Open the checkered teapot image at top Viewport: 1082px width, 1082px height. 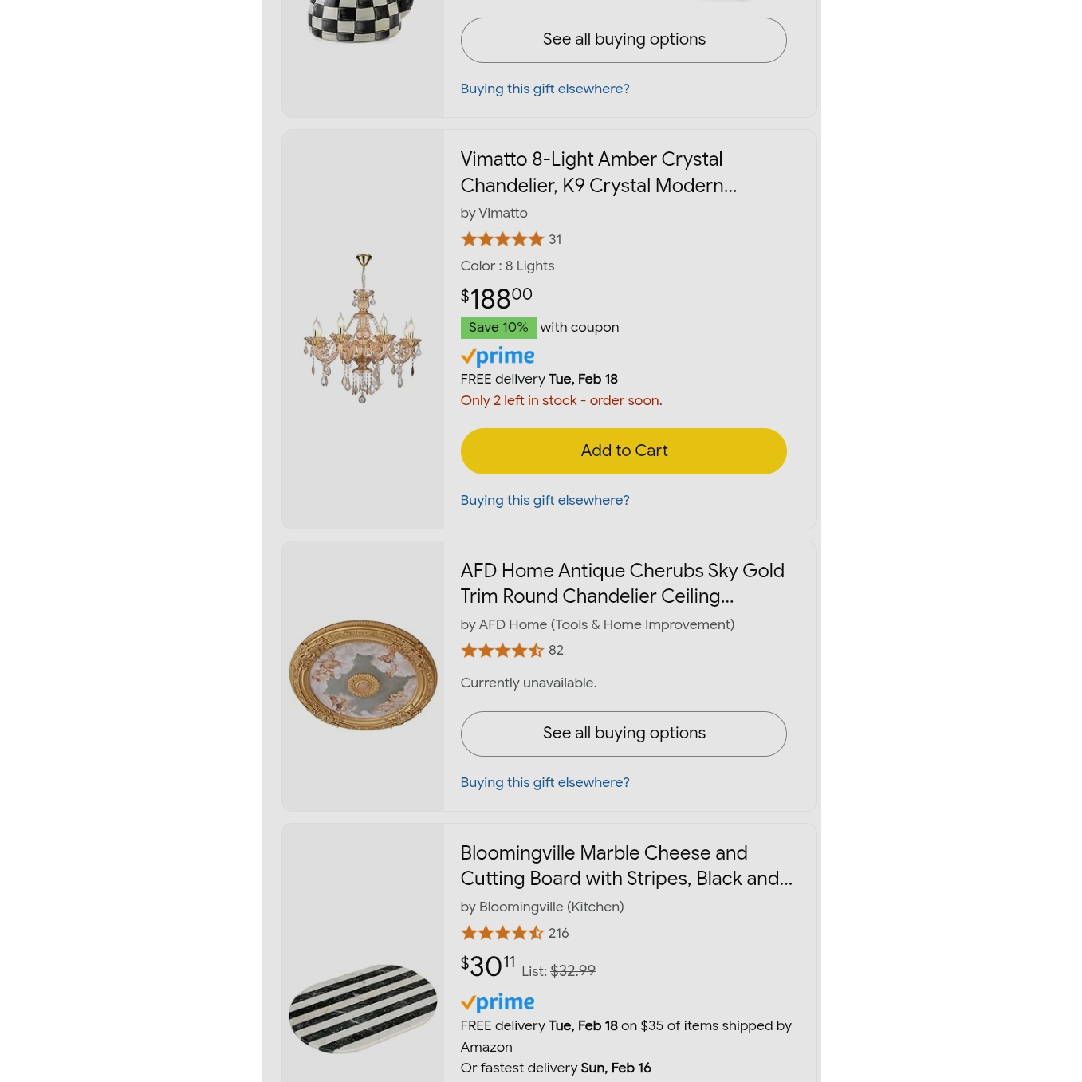click(360, 22)
